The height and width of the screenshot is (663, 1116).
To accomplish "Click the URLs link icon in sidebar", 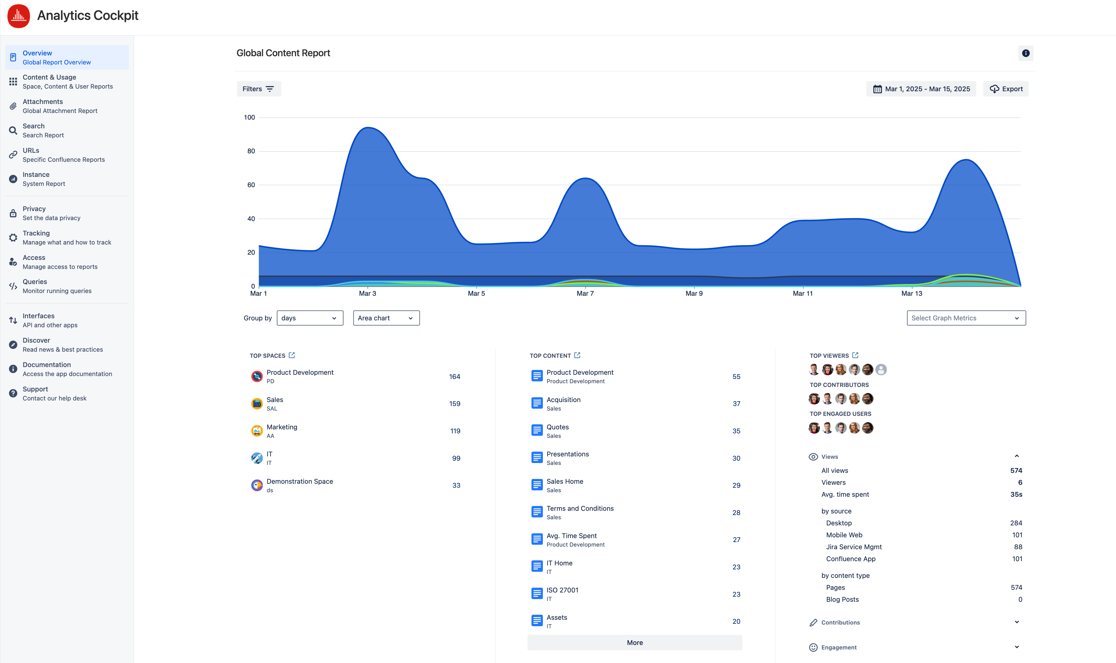I will tap(13, 155).
